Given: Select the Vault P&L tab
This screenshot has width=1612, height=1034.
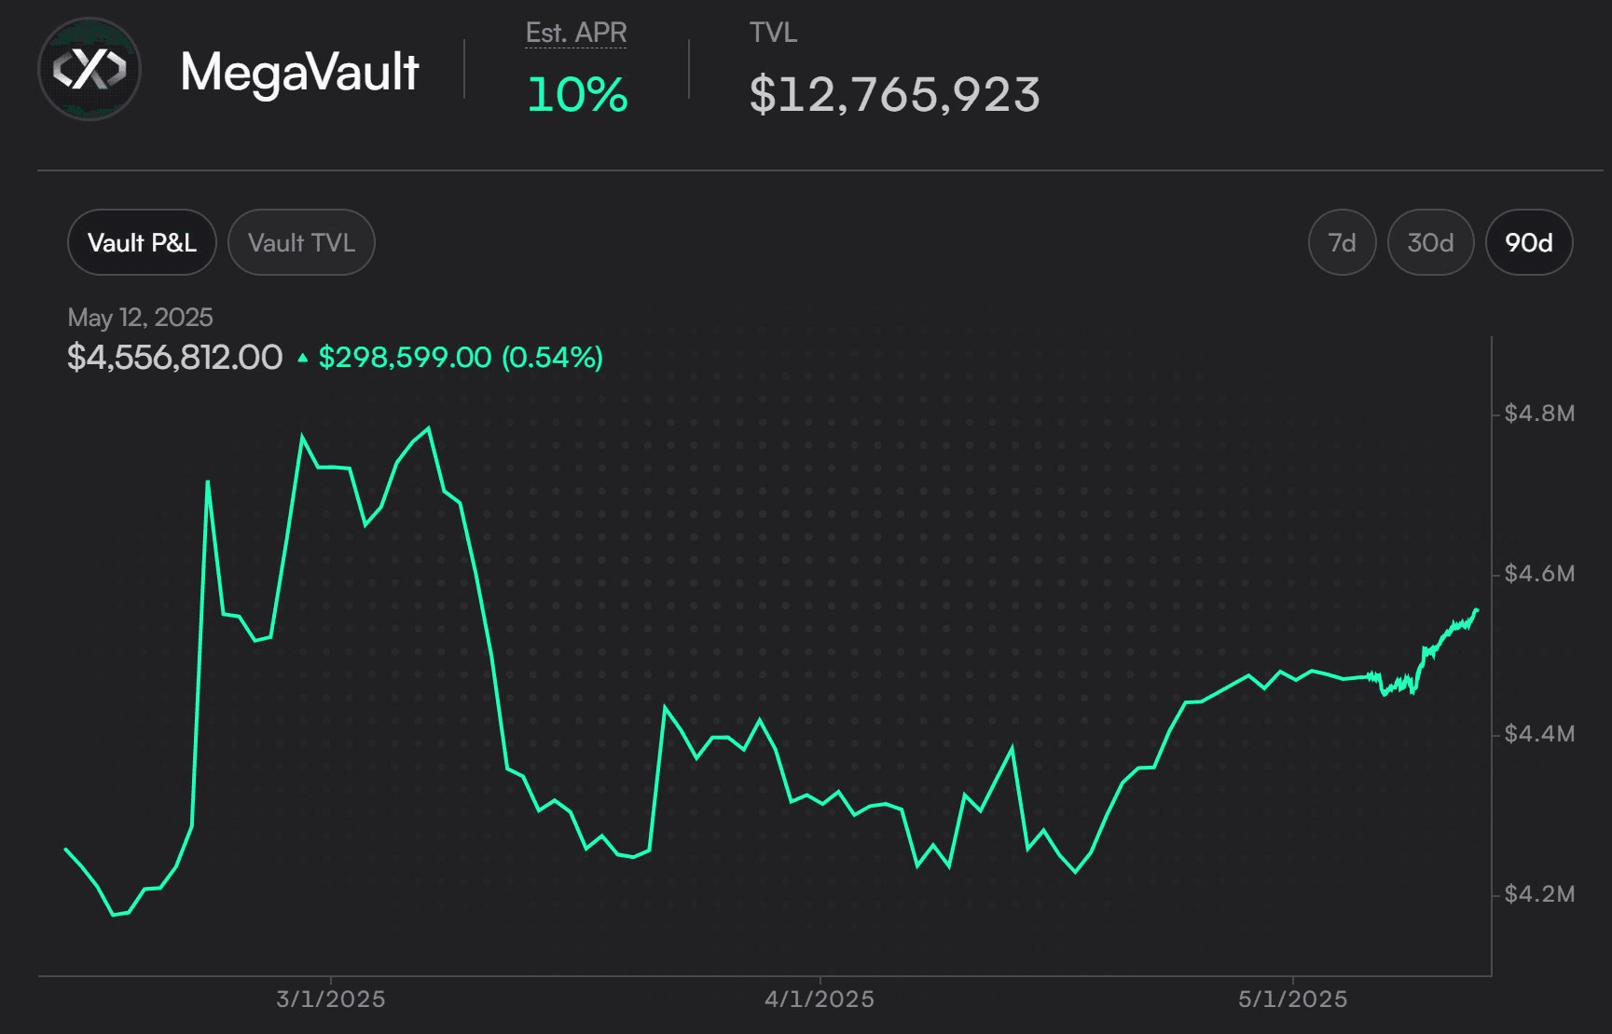Looking at the screenshot, I should tap(142, 242).
